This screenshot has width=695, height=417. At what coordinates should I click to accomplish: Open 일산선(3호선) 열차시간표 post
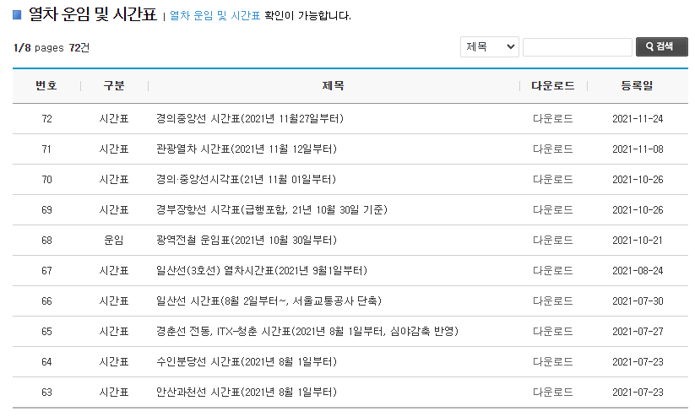(262, 270)
